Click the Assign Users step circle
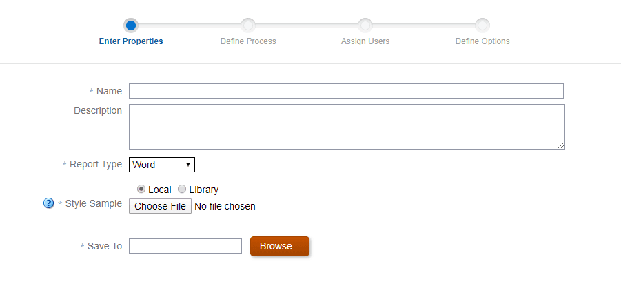The width and height of the screenshot is (621, 286). 365,25
